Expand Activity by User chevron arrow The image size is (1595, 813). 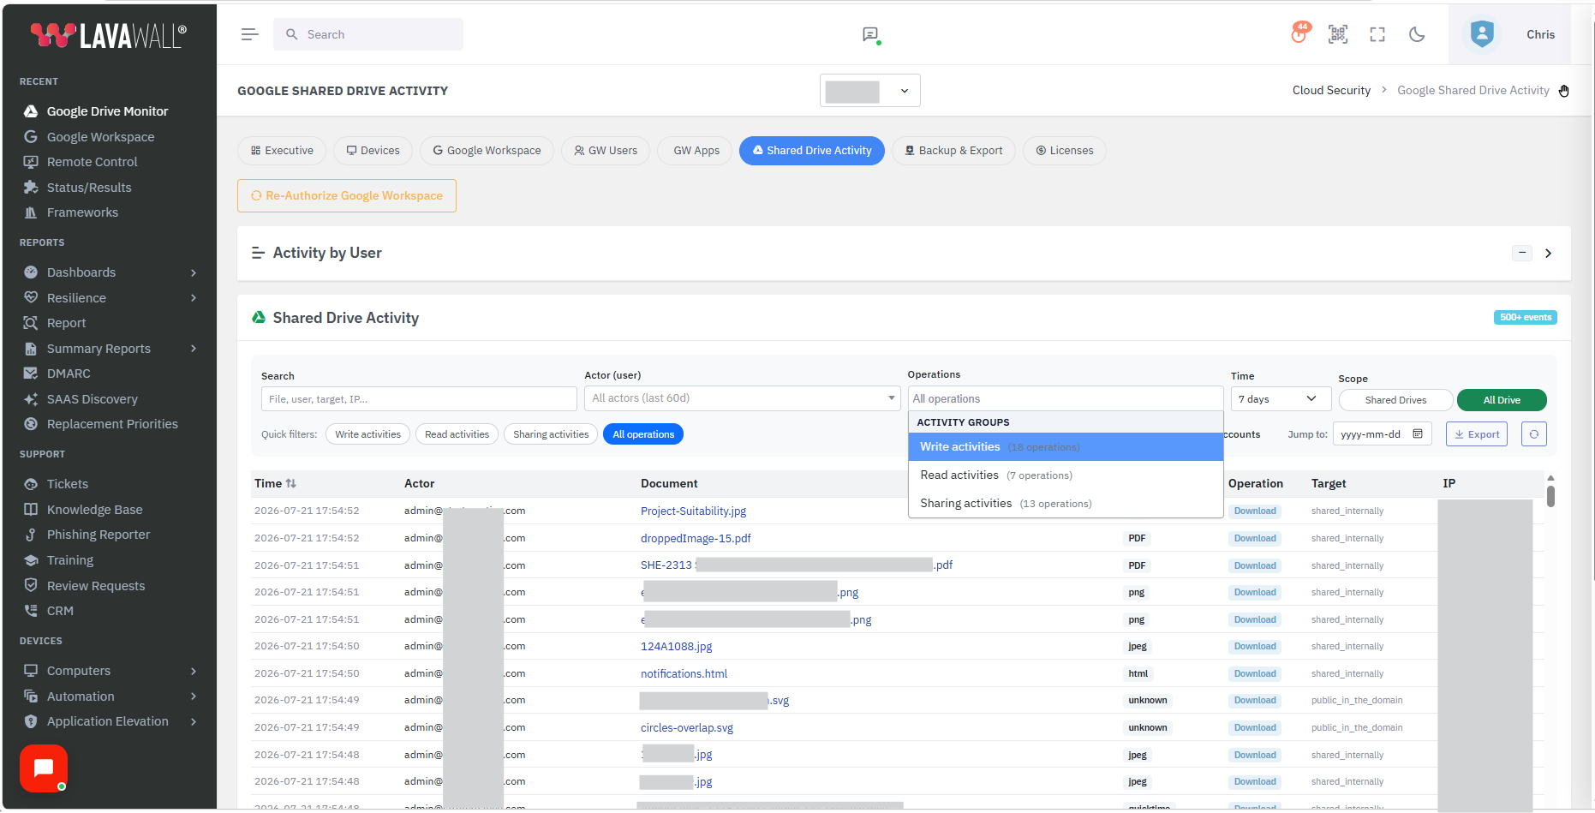1548,253
